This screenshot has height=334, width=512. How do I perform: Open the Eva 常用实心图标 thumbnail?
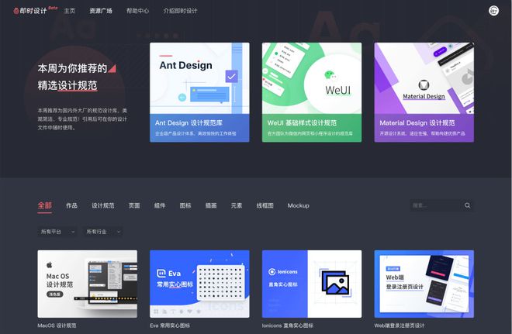point(199,284)
